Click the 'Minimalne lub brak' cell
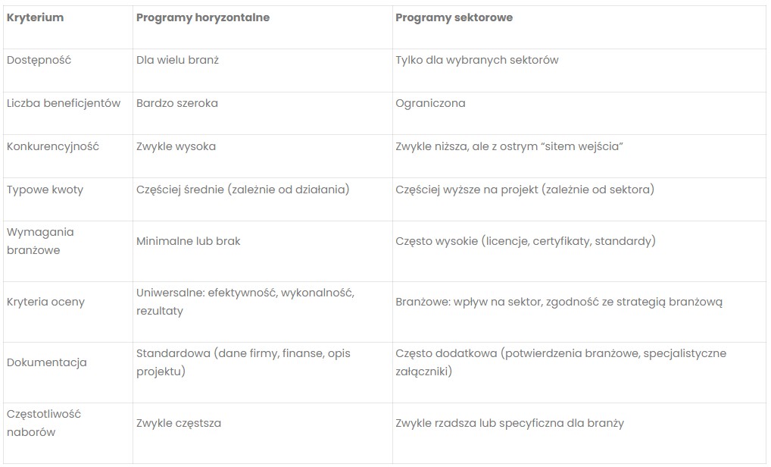The image size is (771, 467). click(188, 241)
